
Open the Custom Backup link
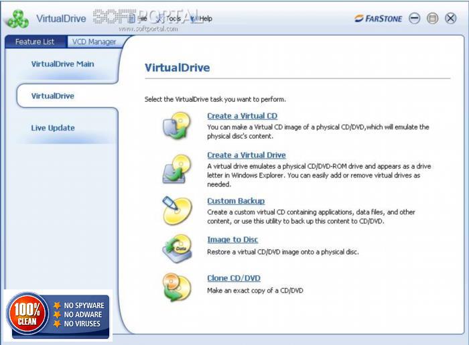[236, 201]
